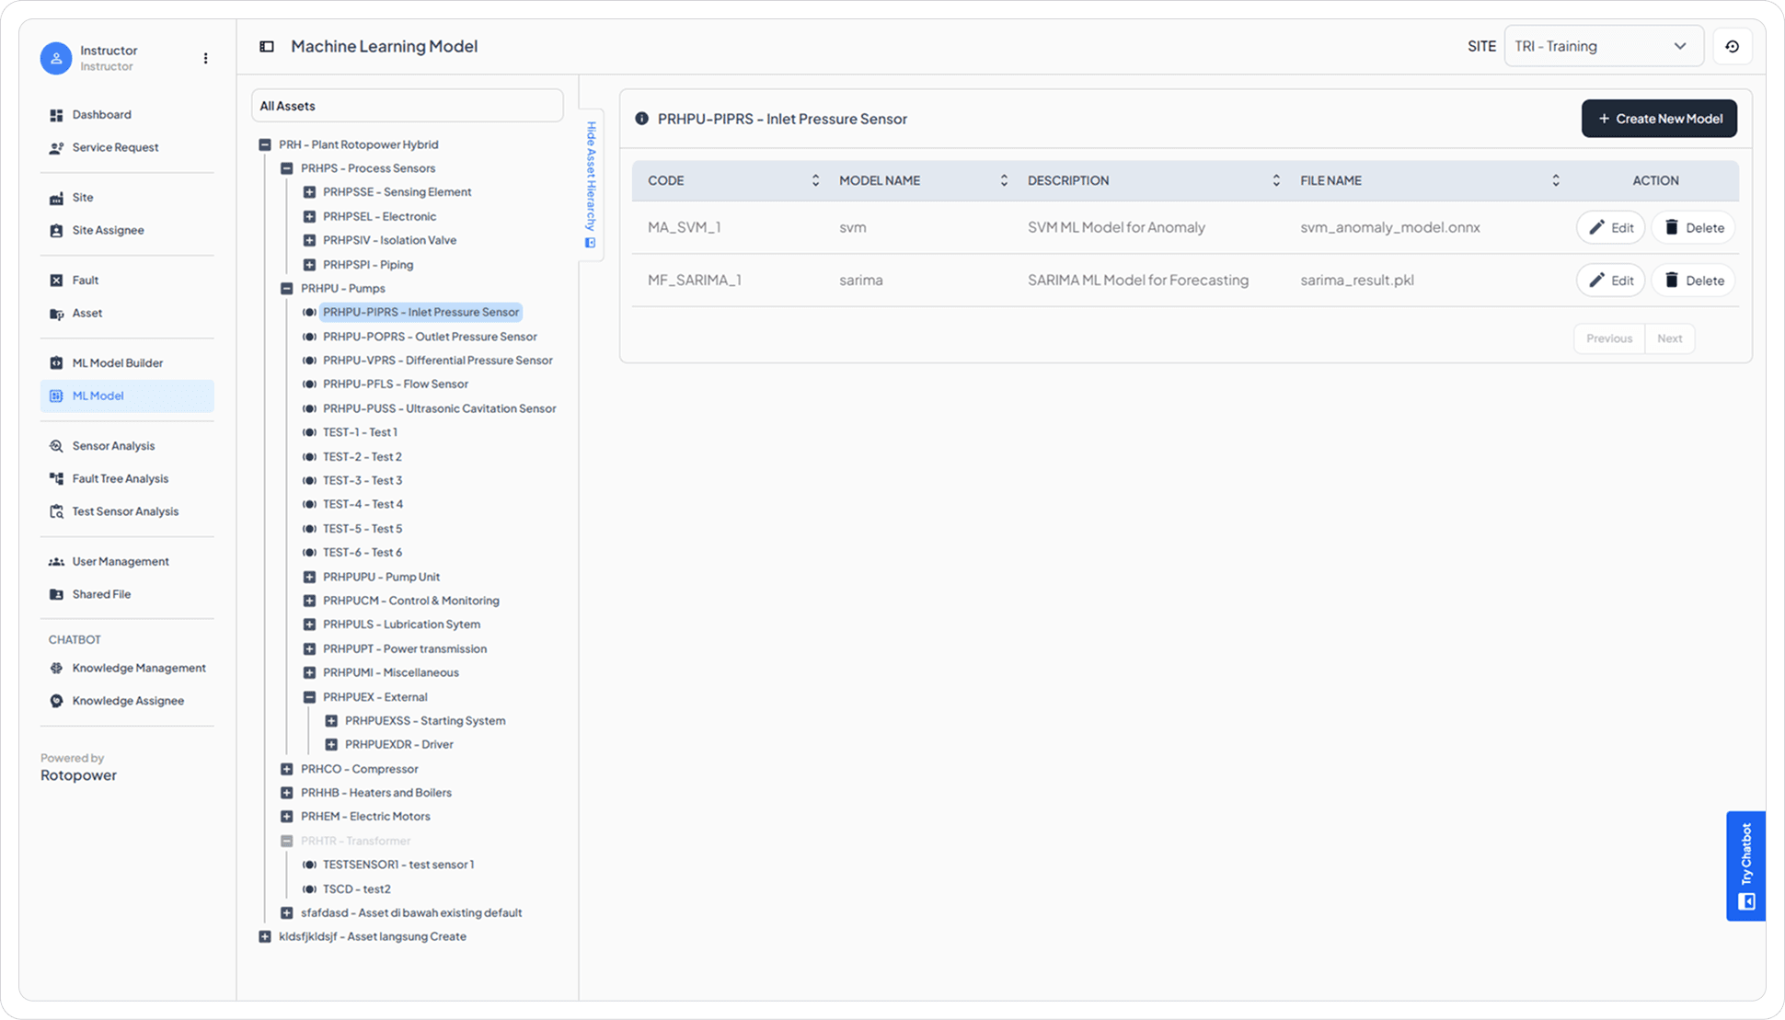Collapse the PRHPS - Process Sensors node
The image size is (1785, 1020).
287,168
